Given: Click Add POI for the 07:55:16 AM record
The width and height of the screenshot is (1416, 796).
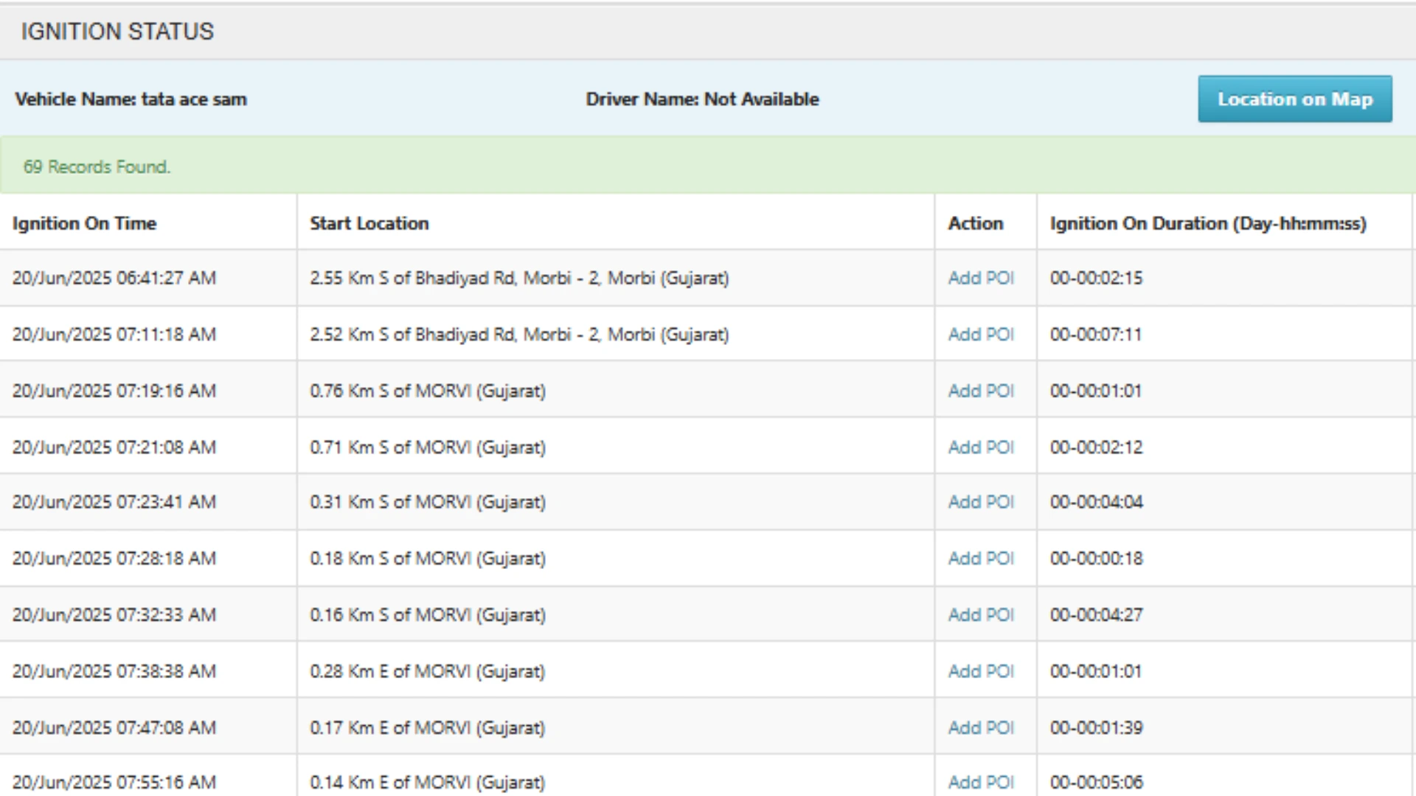Looking at the screenshot, I should coord(981,782).
